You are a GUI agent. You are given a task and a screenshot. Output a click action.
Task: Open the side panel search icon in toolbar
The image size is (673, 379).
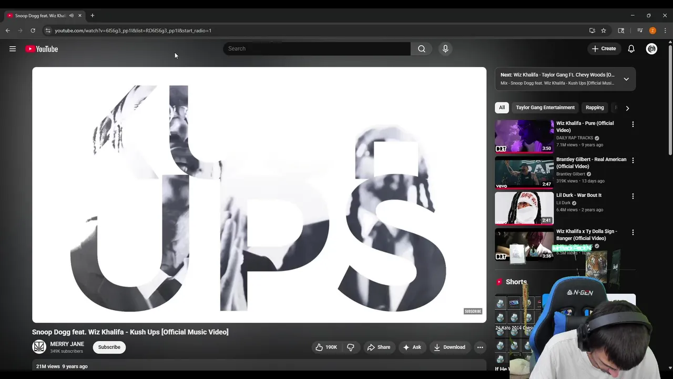pos(621,31)
